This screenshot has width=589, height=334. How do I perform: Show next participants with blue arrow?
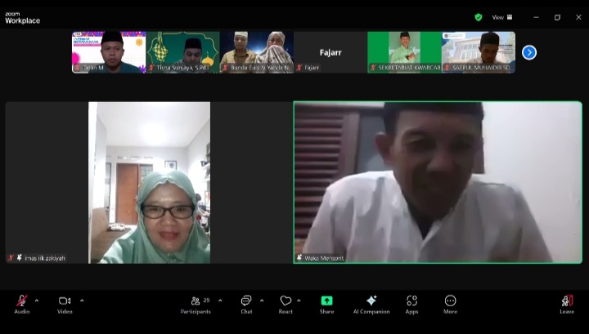(529, 52)
